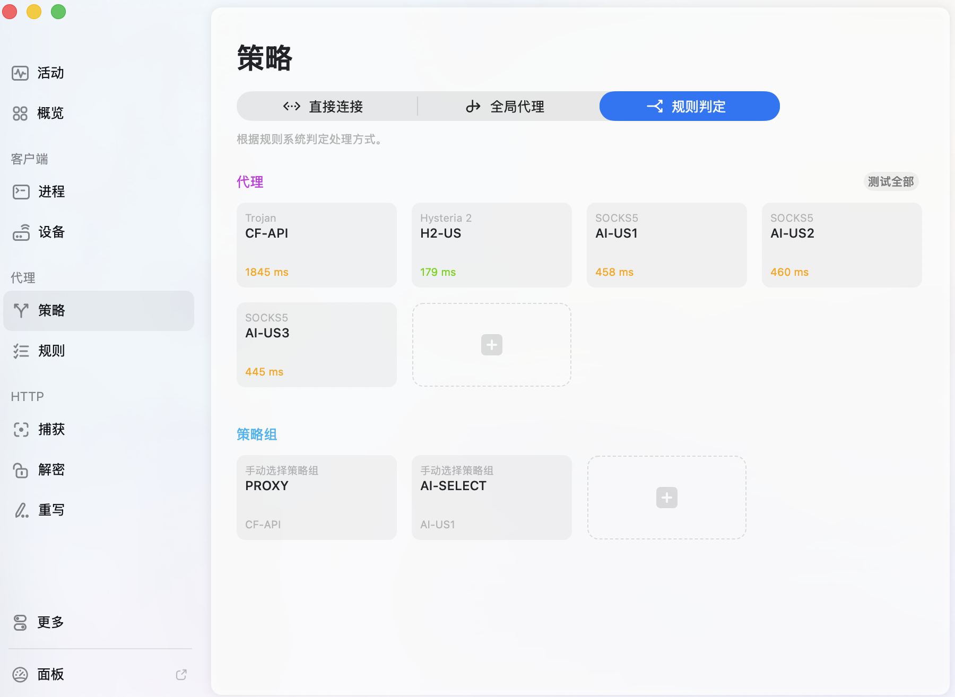Click the 客户端 sidebar section header
Screen dimensions: 955x697
[30, 159]
